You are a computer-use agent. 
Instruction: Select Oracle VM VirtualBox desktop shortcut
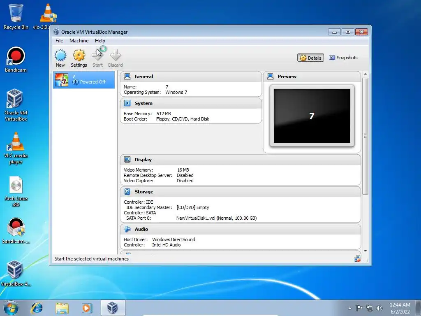[16, 105]
